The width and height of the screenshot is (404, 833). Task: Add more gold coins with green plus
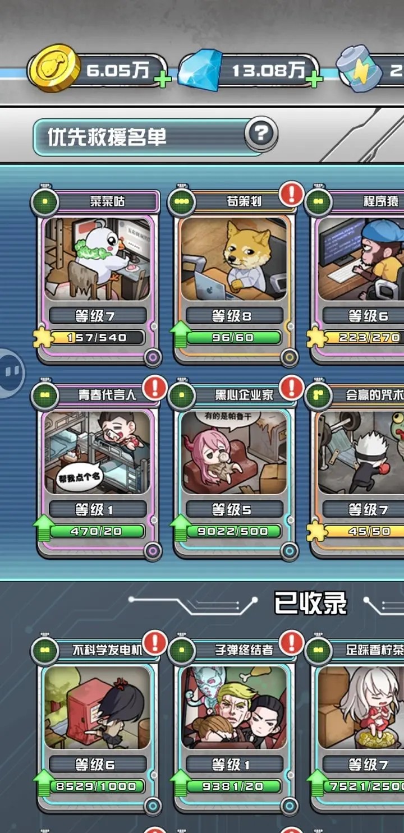pos(163,79)
